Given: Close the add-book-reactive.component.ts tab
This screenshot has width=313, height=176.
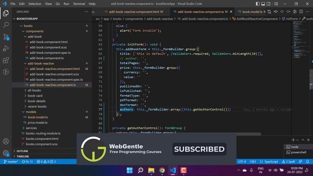Looking at the screenshot, I should click(231, 12).
